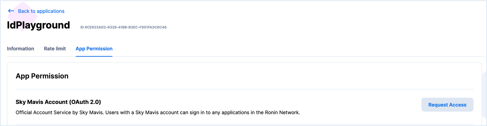Request Access for Sky Mavis Account

[447, 105]
